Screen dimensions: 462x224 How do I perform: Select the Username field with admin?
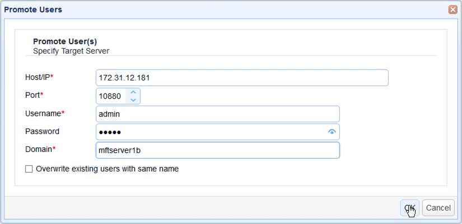218,114
